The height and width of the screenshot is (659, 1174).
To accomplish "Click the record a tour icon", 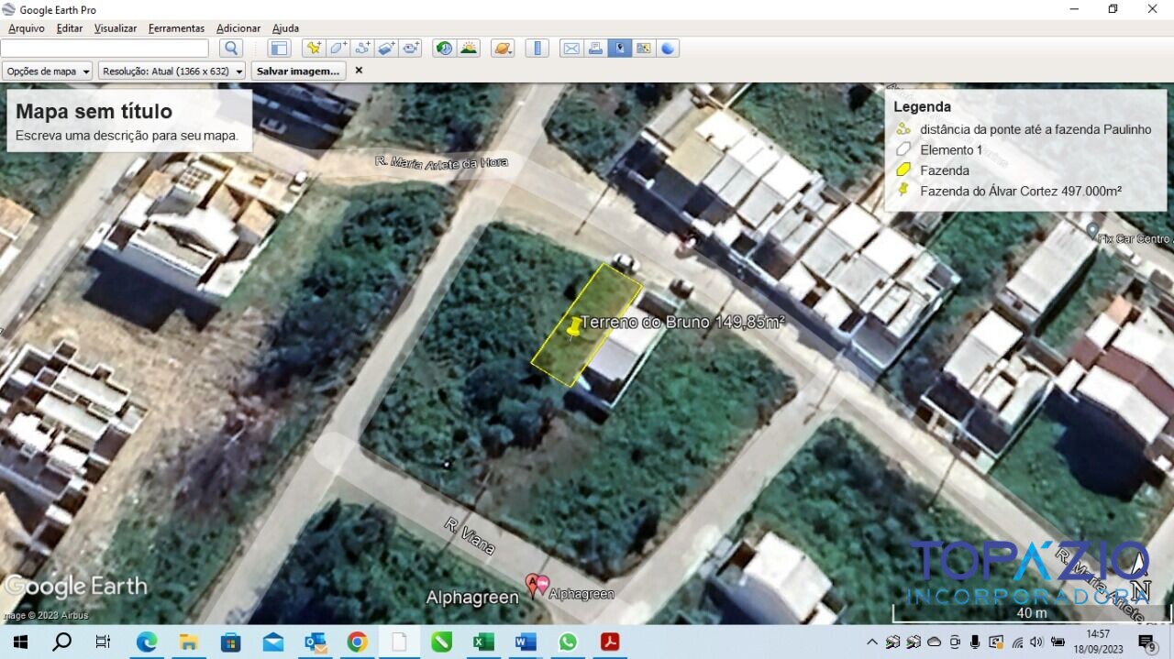I will pyautogui.click(x=411, y=49).
